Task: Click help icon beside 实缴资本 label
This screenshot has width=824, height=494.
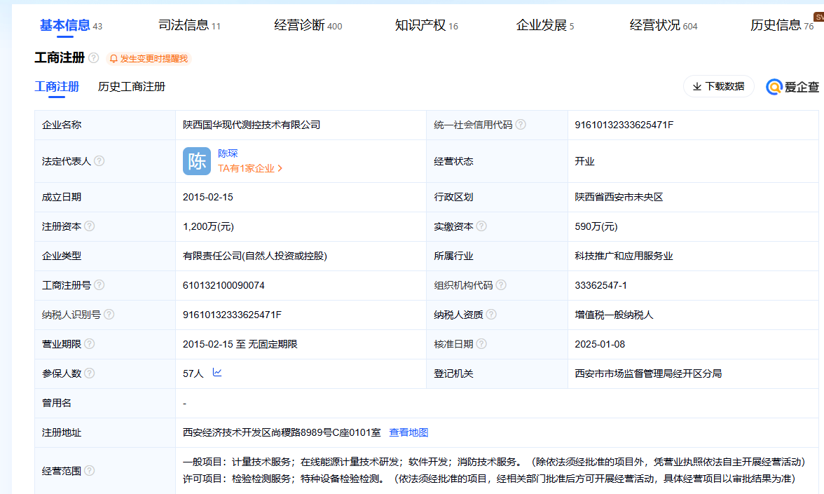Action: pyautogui.click(x=481, y=226)
